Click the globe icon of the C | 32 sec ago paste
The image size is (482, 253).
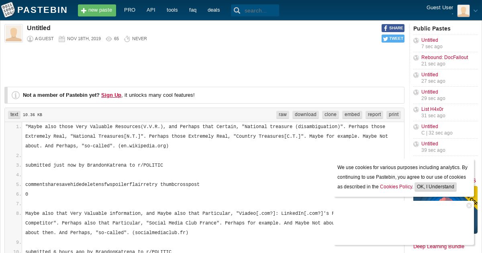point(416,127)
